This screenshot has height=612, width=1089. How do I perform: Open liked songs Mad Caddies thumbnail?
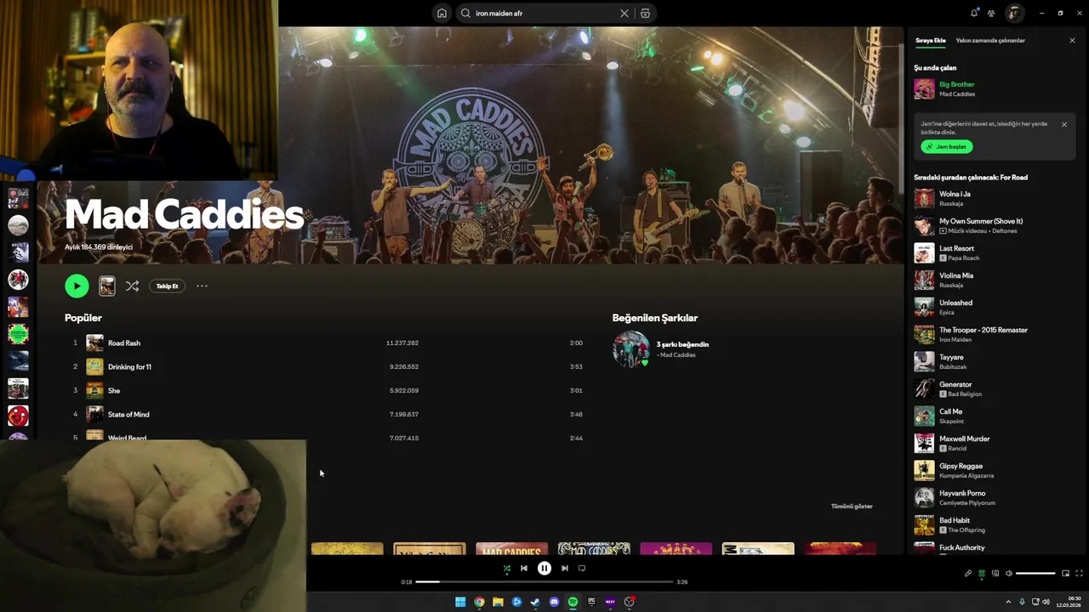pyautogui.click(x=630, y=349)
